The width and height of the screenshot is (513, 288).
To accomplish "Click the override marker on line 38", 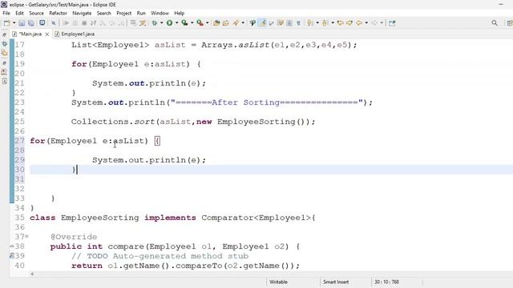I will 12,246.
